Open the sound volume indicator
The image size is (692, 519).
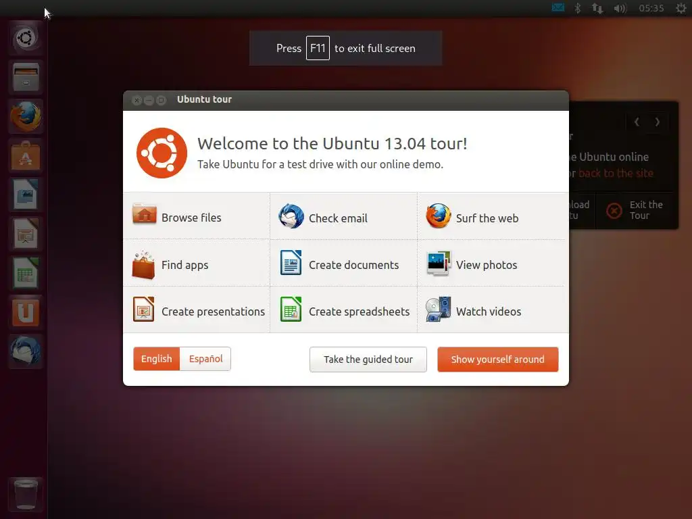620,8
